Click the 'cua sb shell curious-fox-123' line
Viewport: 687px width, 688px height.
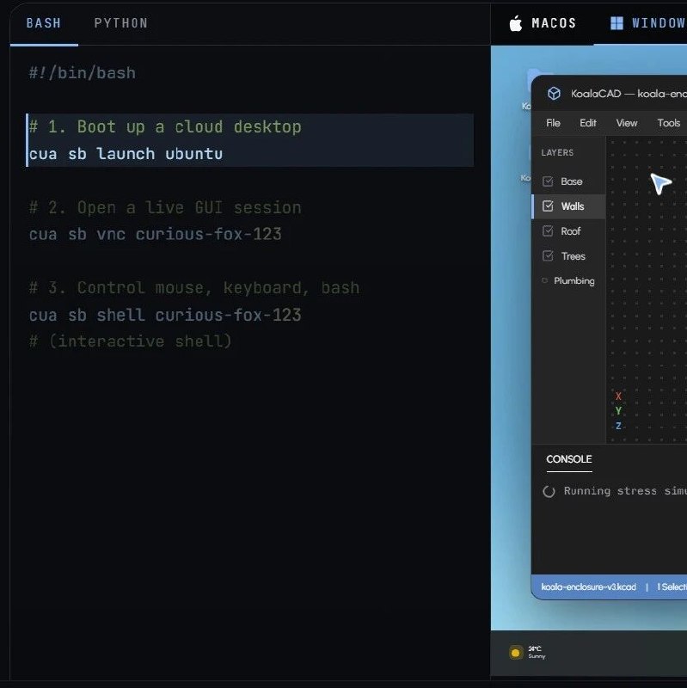click(x=165, y=315)
